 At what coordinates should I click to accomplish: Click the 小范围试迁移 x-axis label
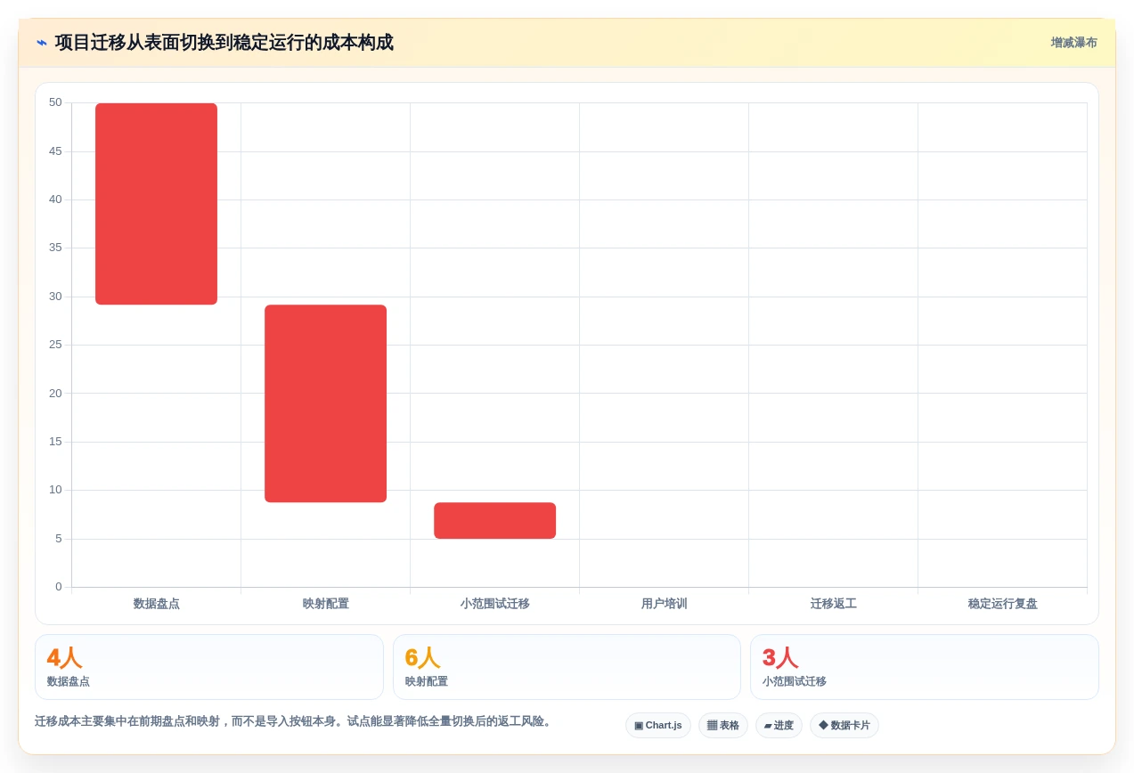pyautogui.click(x=494, y=604)
